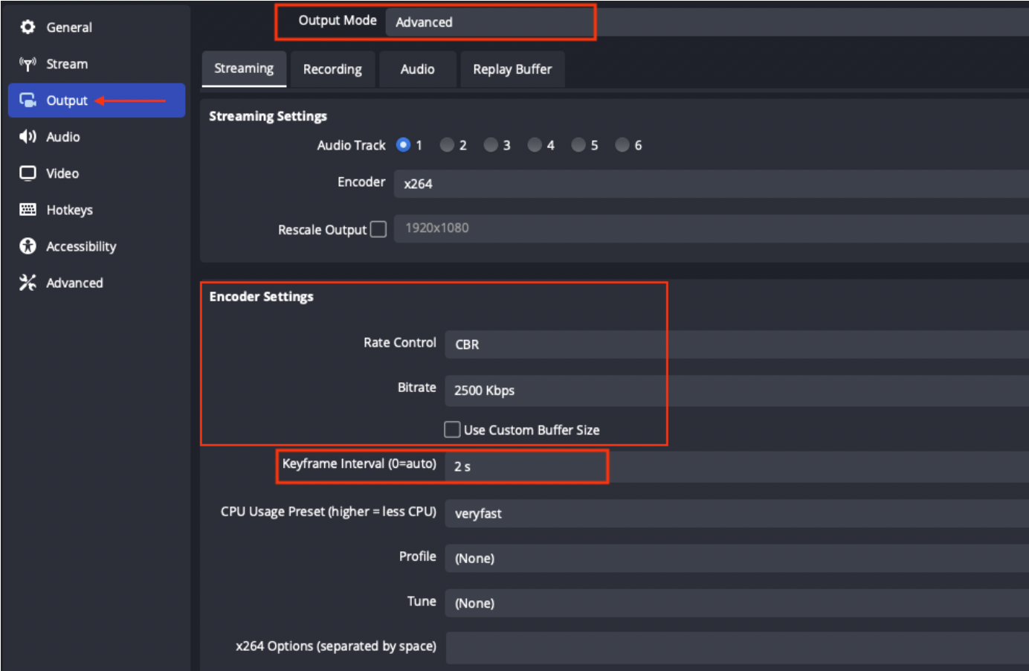The image size is (1029, 671).
Task: Click the Hotkeys sidebar entry
Action: (x=69, y=209)
